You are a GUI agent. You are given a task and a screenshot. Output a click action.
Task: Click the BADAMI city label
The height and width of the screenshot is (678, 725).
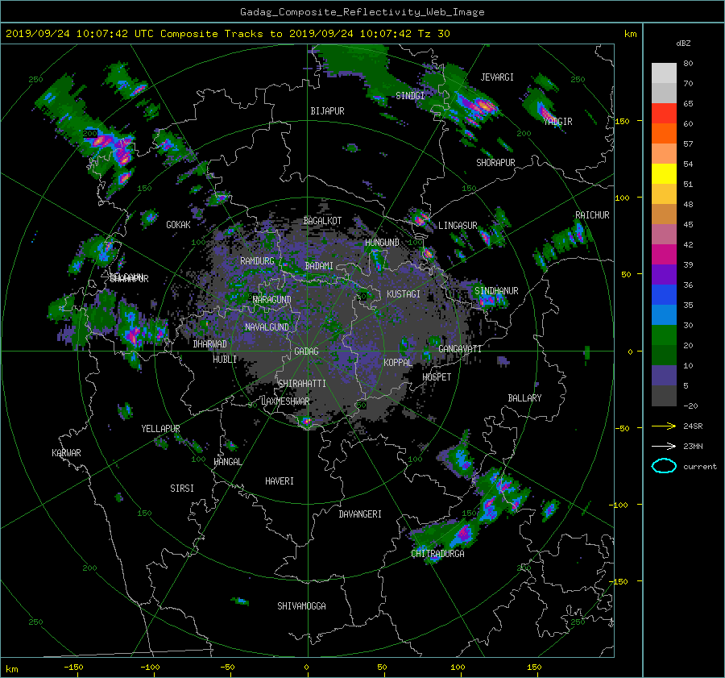point(319,266)
